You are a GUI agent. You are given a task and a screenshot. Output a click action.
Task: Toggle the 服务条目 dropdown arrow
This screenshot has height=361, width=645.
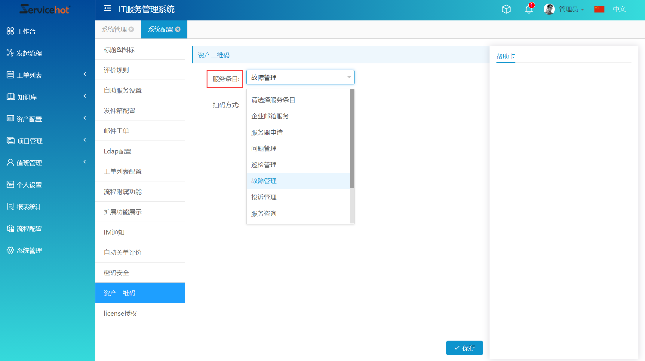pos(349,77)
